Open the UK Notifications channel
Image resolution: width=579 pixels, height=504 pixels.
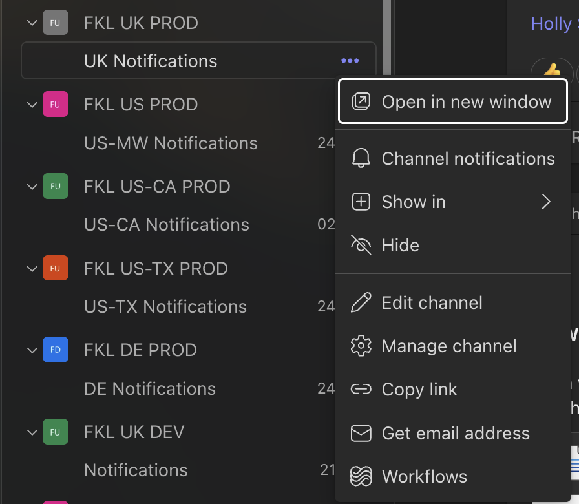click(x=198, y=61)
